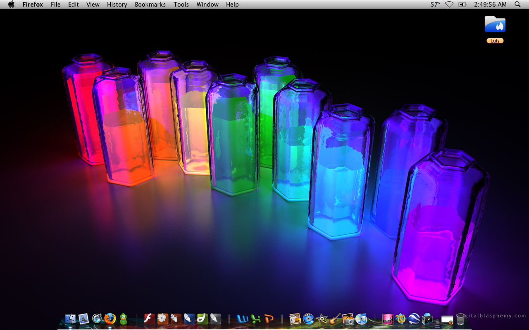The height and width of the screenshot is (330, 529).
Task: Open the Bookmarks menu
Action: [x=150, y=5]
